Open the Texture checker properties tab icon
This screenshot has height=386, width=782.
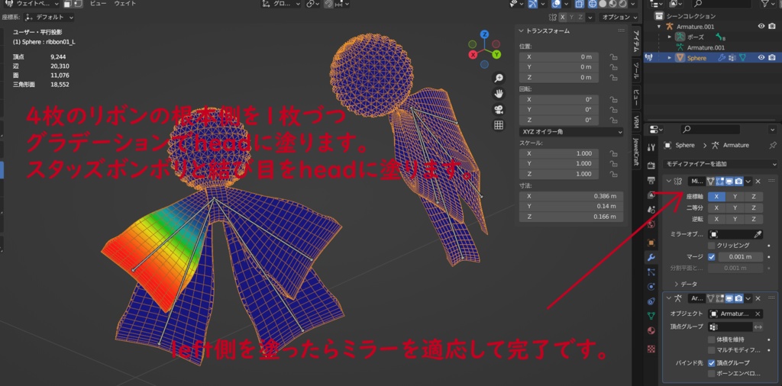[x=651, y=349]
